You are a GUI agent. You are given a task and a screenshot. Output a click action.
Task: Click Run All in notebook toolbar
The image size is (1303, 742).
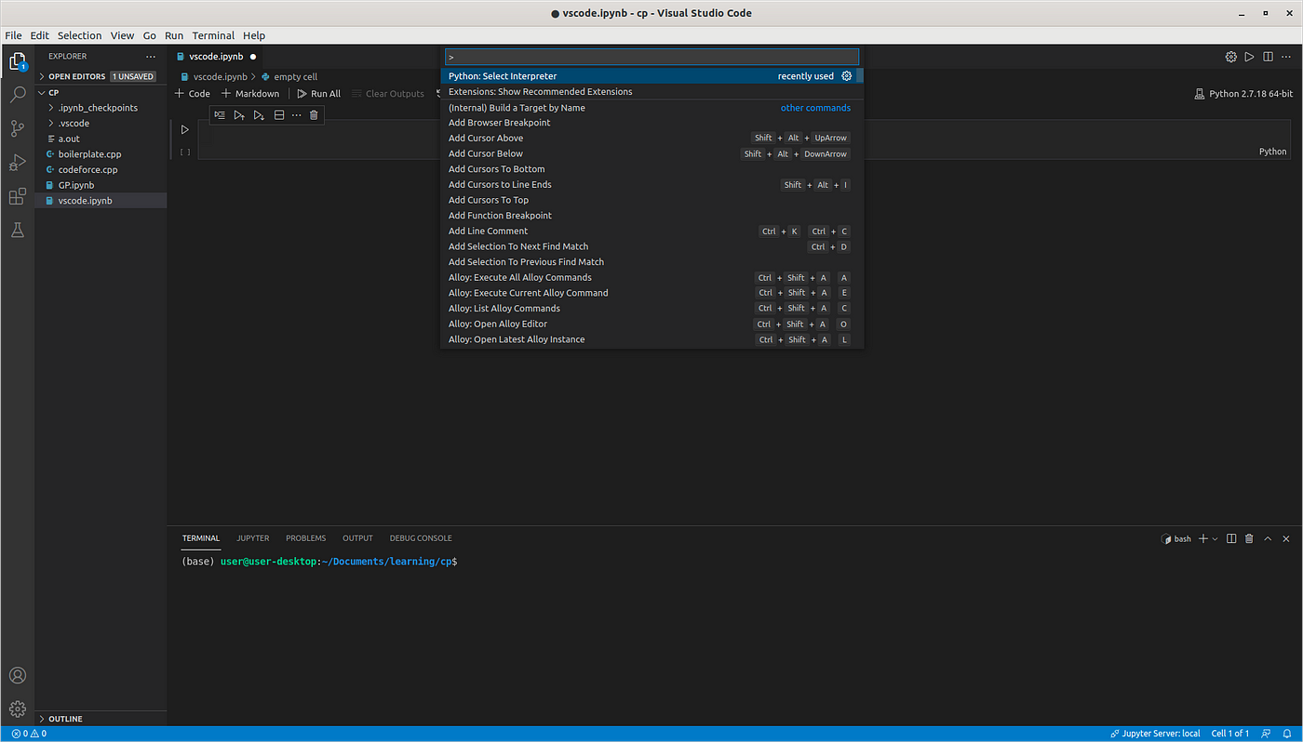pos(319,94)
